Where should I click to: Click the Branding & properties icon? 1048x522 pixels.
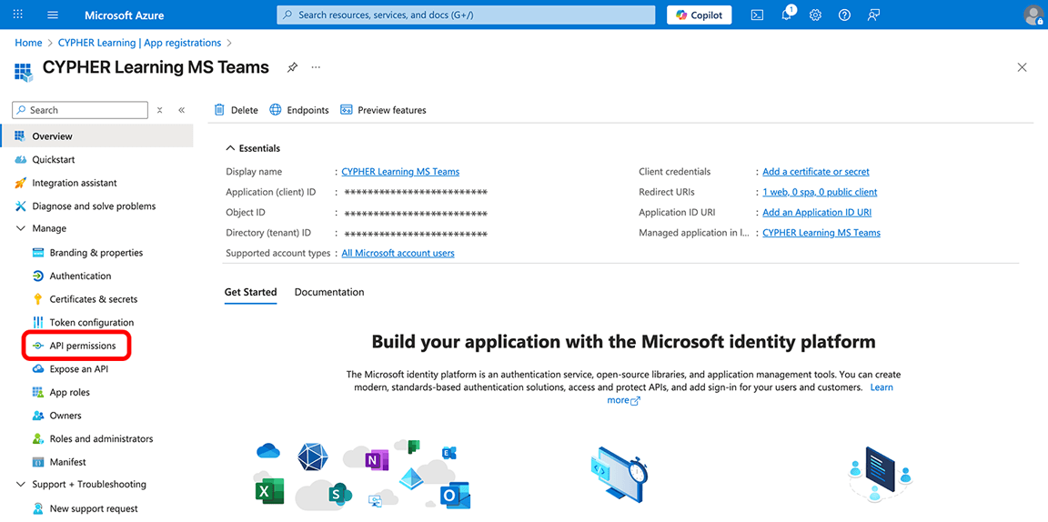click(x=38, y=253)
